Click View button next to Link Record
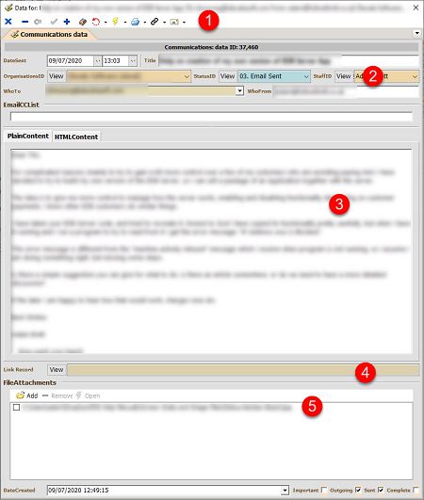Screen dimensions: 424x500 tap(57, 369)
